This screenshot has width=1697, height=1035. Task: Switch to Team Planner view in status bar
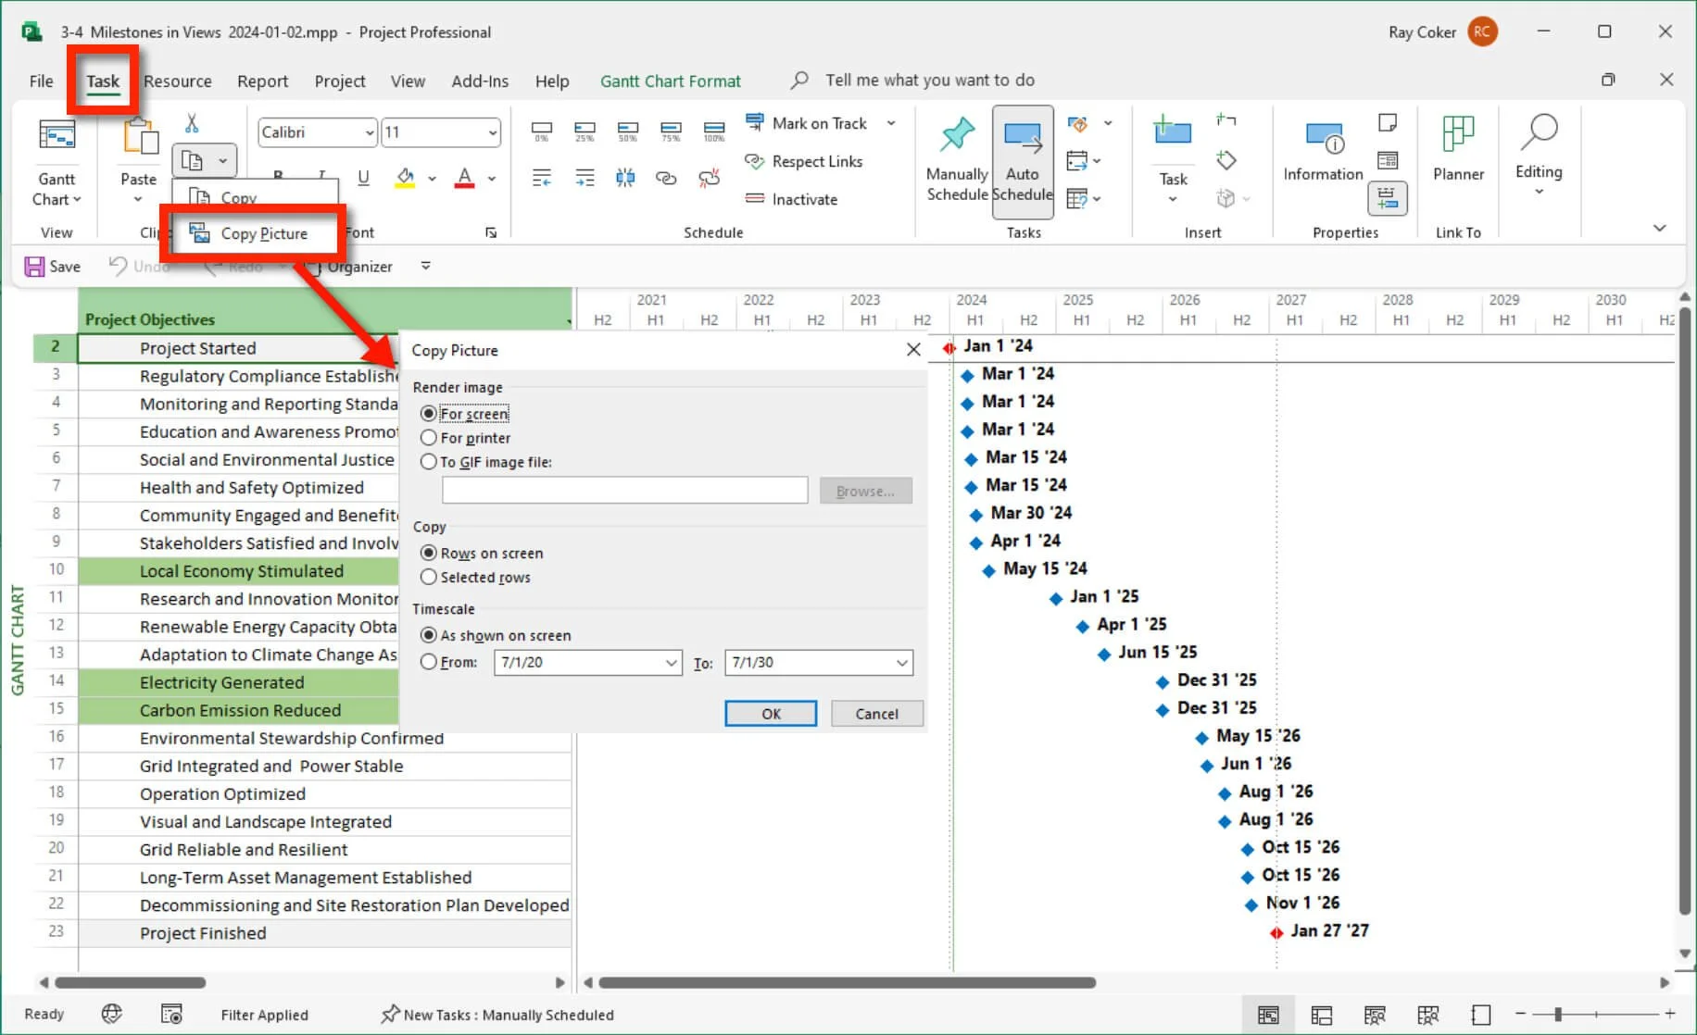[1375, 1016]
